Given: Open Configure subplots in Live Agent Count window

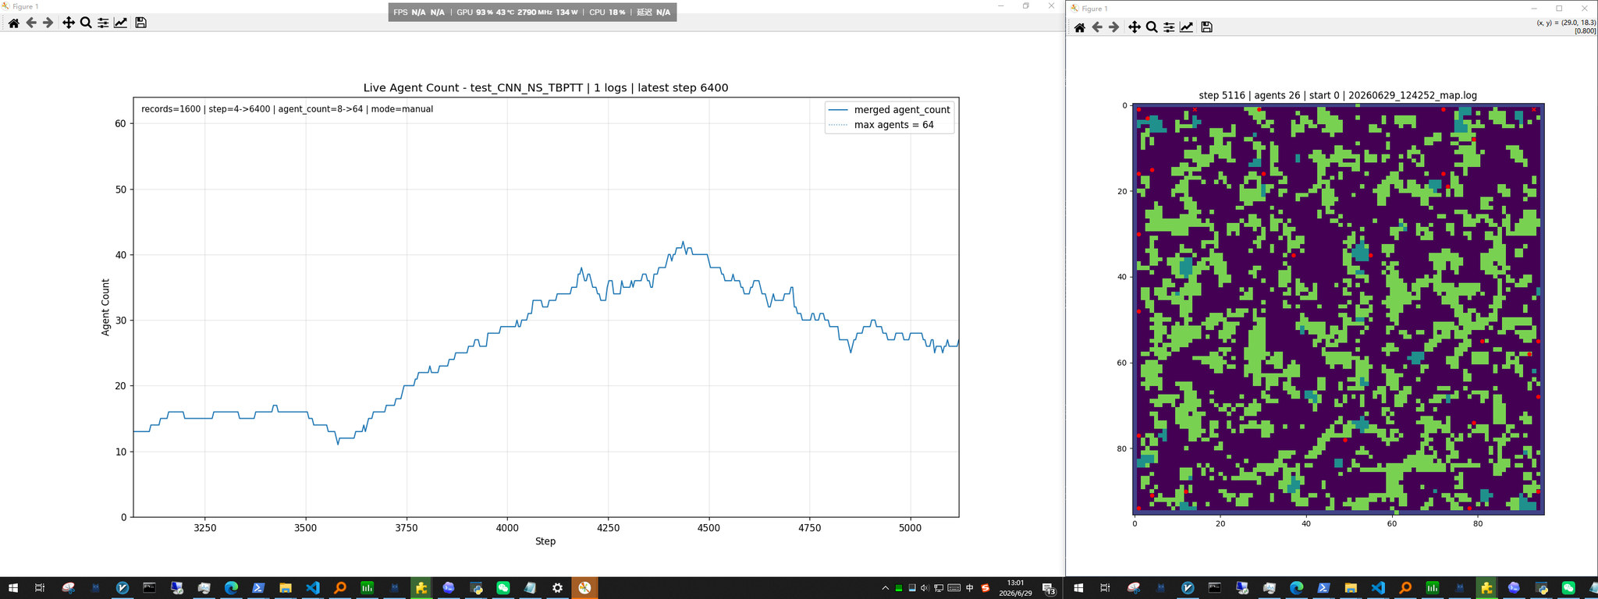Looking at the screenshot, I should (x=103, y=23).
